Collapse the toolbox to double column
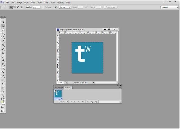Viewport: 180px width, 129px height. pyautogui.click(x=2, y=17)
